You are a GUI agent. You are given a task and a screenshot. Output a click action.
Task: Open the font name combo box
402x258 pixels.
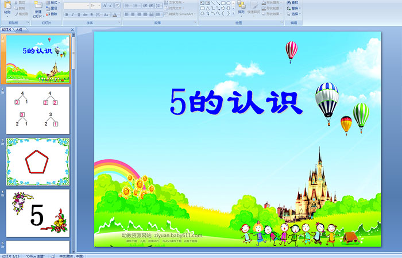pos(76,6)
